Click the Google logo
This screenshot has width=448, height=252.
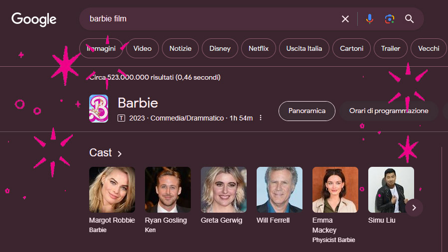point(34,19)
